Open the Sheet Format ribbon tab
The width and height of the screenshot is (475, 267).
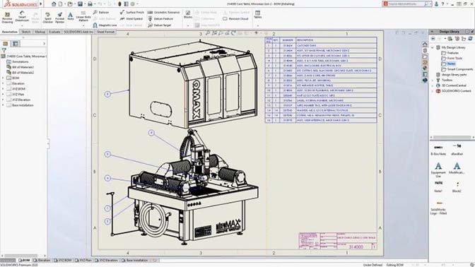click(x=105, y=32)
